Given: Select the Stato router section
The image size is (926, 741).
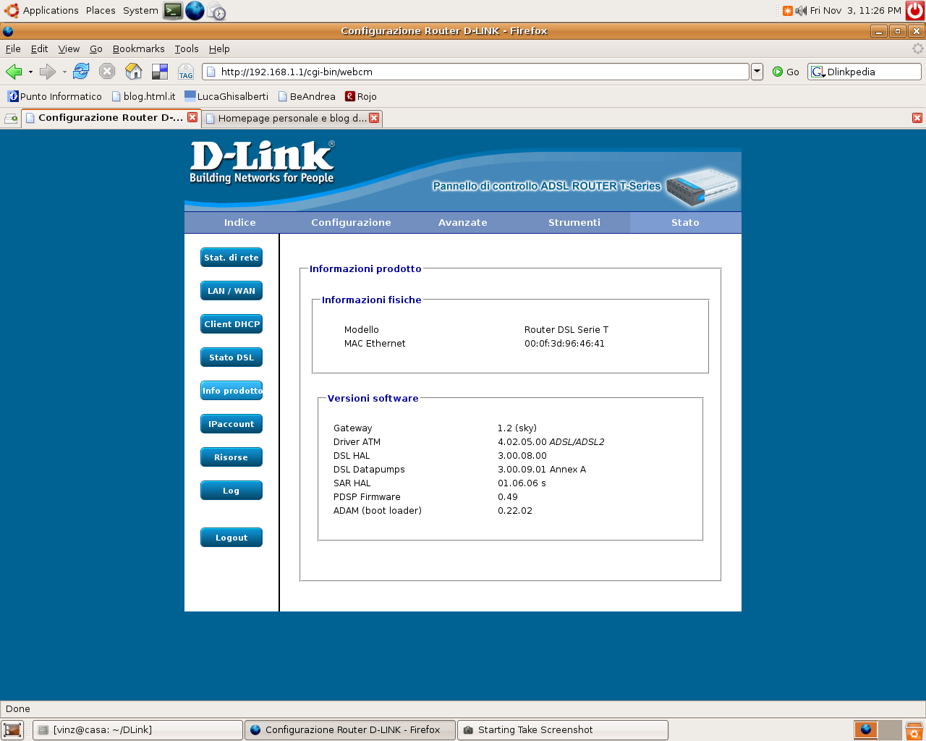Looking at the screenshot, I should pyautogui.click(x=685, y=222).
